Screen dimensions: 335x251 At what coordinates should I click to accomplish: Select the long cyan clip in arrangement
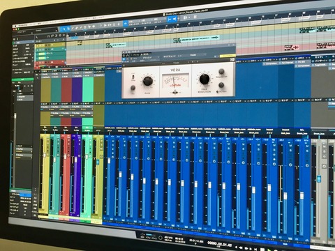pyautogui.click(x=197, y=39)
